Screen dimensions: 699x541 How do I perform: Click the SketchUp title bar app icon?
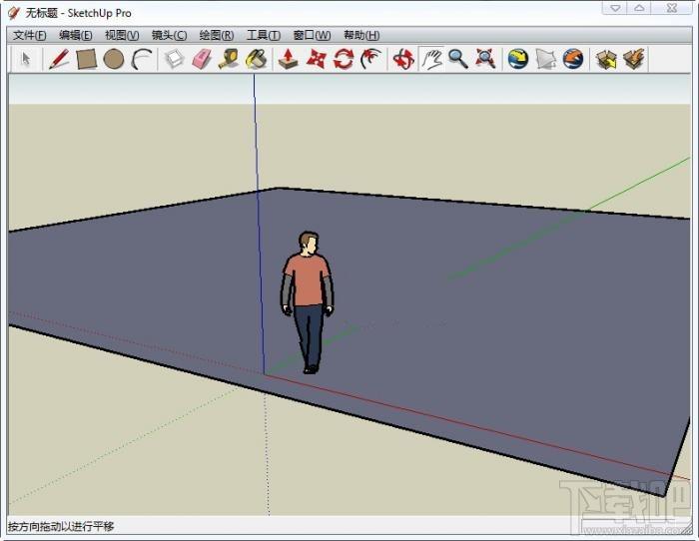click(14, 13)
